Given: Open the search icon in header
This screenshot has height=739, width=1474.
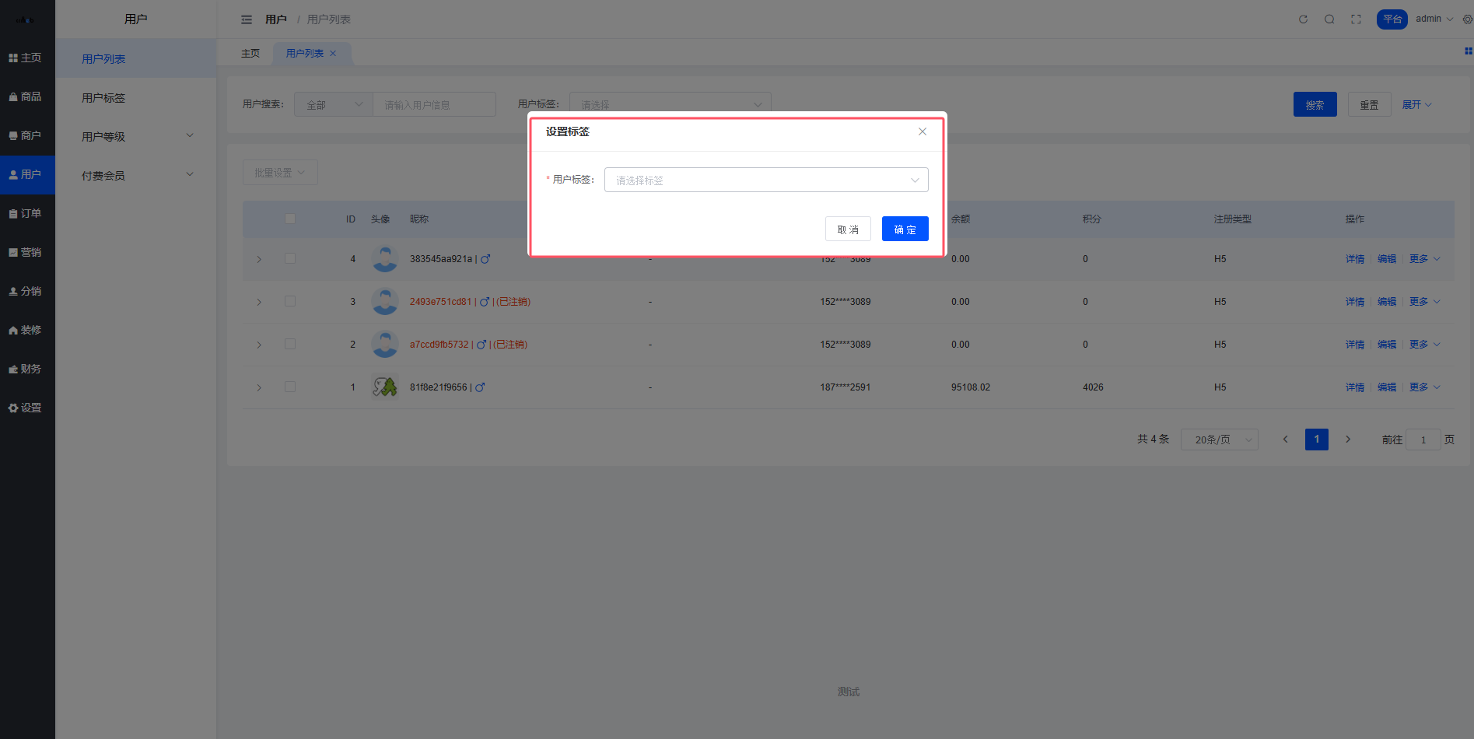Looking at the screenshot, I should [x=1329, y=19].
